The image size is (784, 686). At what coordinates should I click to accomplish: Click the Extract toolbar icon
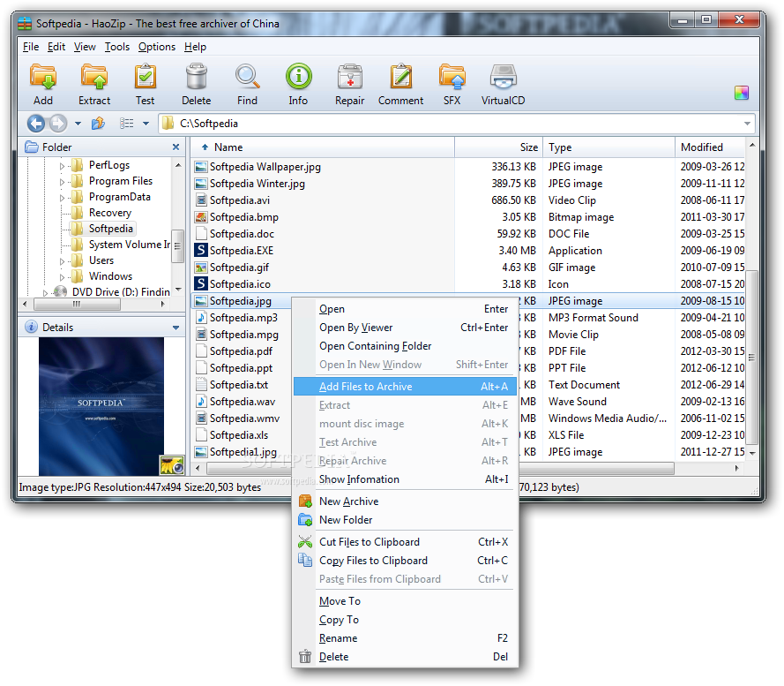pos(94,77)
